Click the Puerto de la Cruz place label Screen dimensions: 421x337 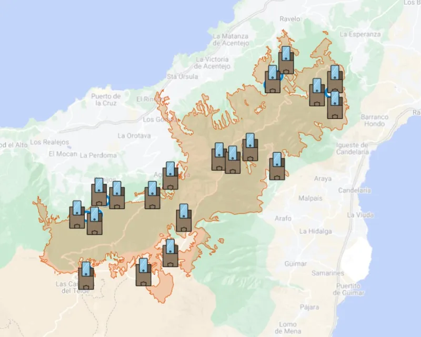106,100
